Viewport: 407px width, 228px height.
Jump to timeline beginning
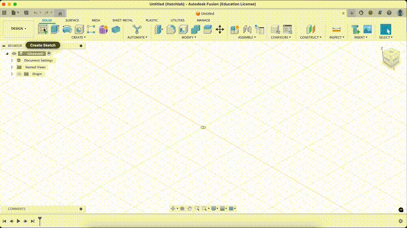pyautogui.click(x=5, y=221)
